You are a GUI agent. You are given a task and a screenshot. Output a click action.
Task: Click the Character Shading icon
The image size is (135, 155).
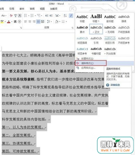point(15,21)
